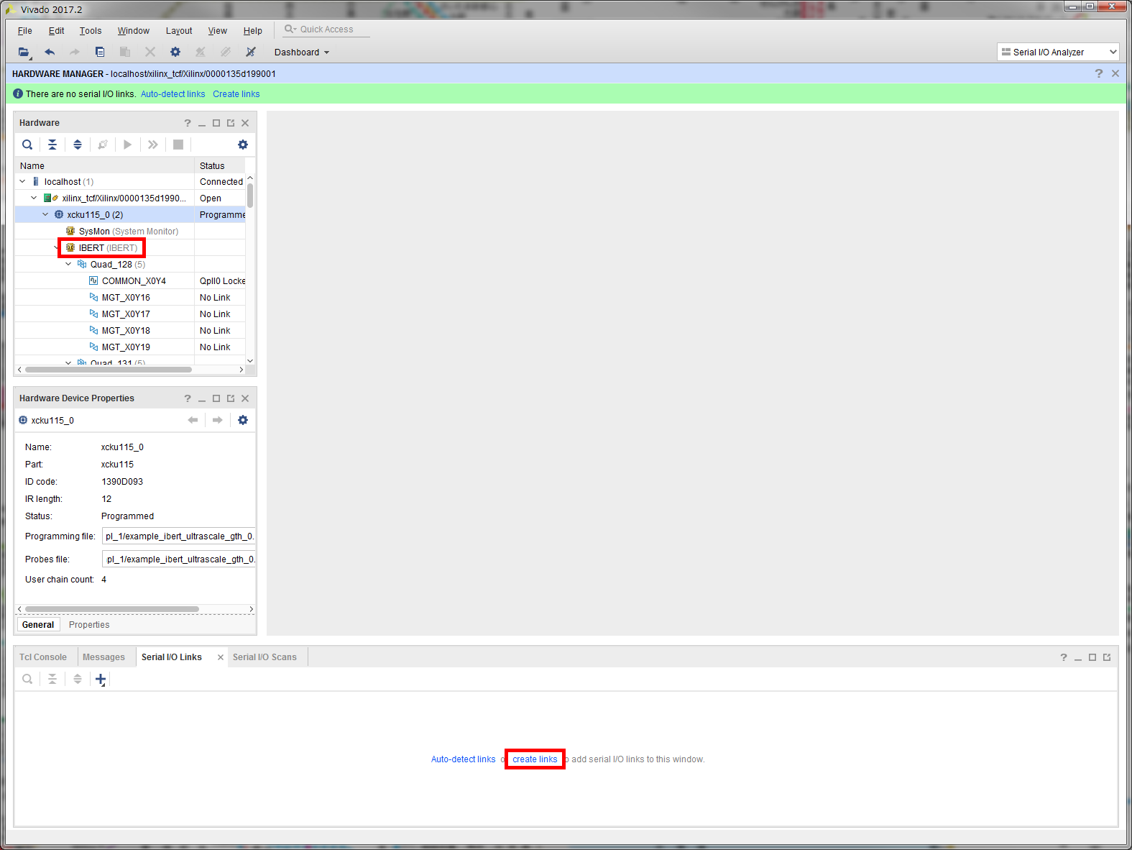Close the Serial I/O Links tab

click(221, 657)
